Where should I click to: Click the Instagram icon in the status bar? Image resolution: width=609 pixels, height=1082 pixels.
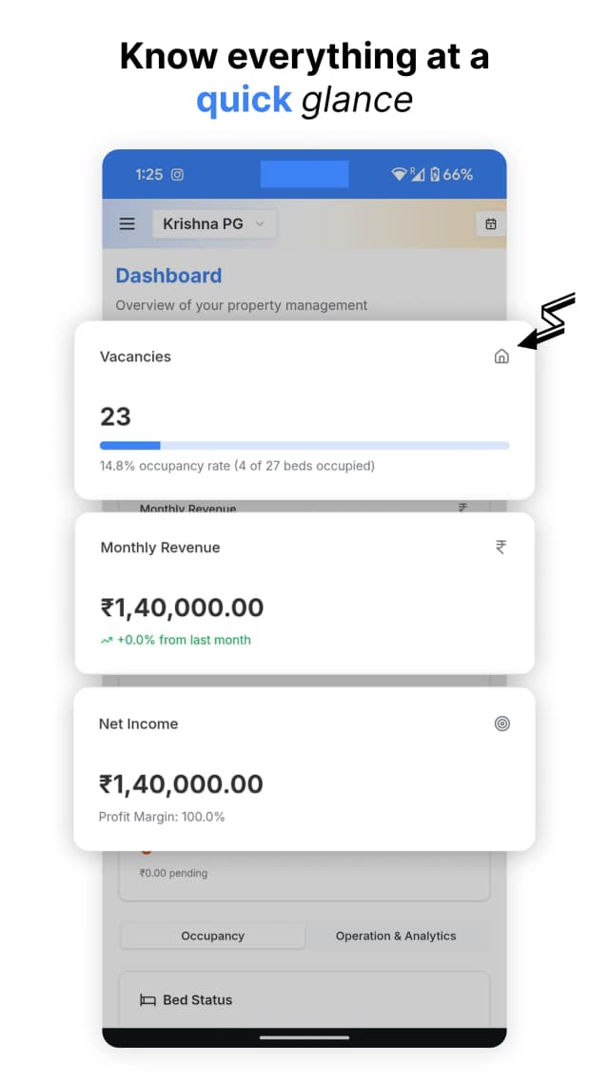tap(177, 174)
